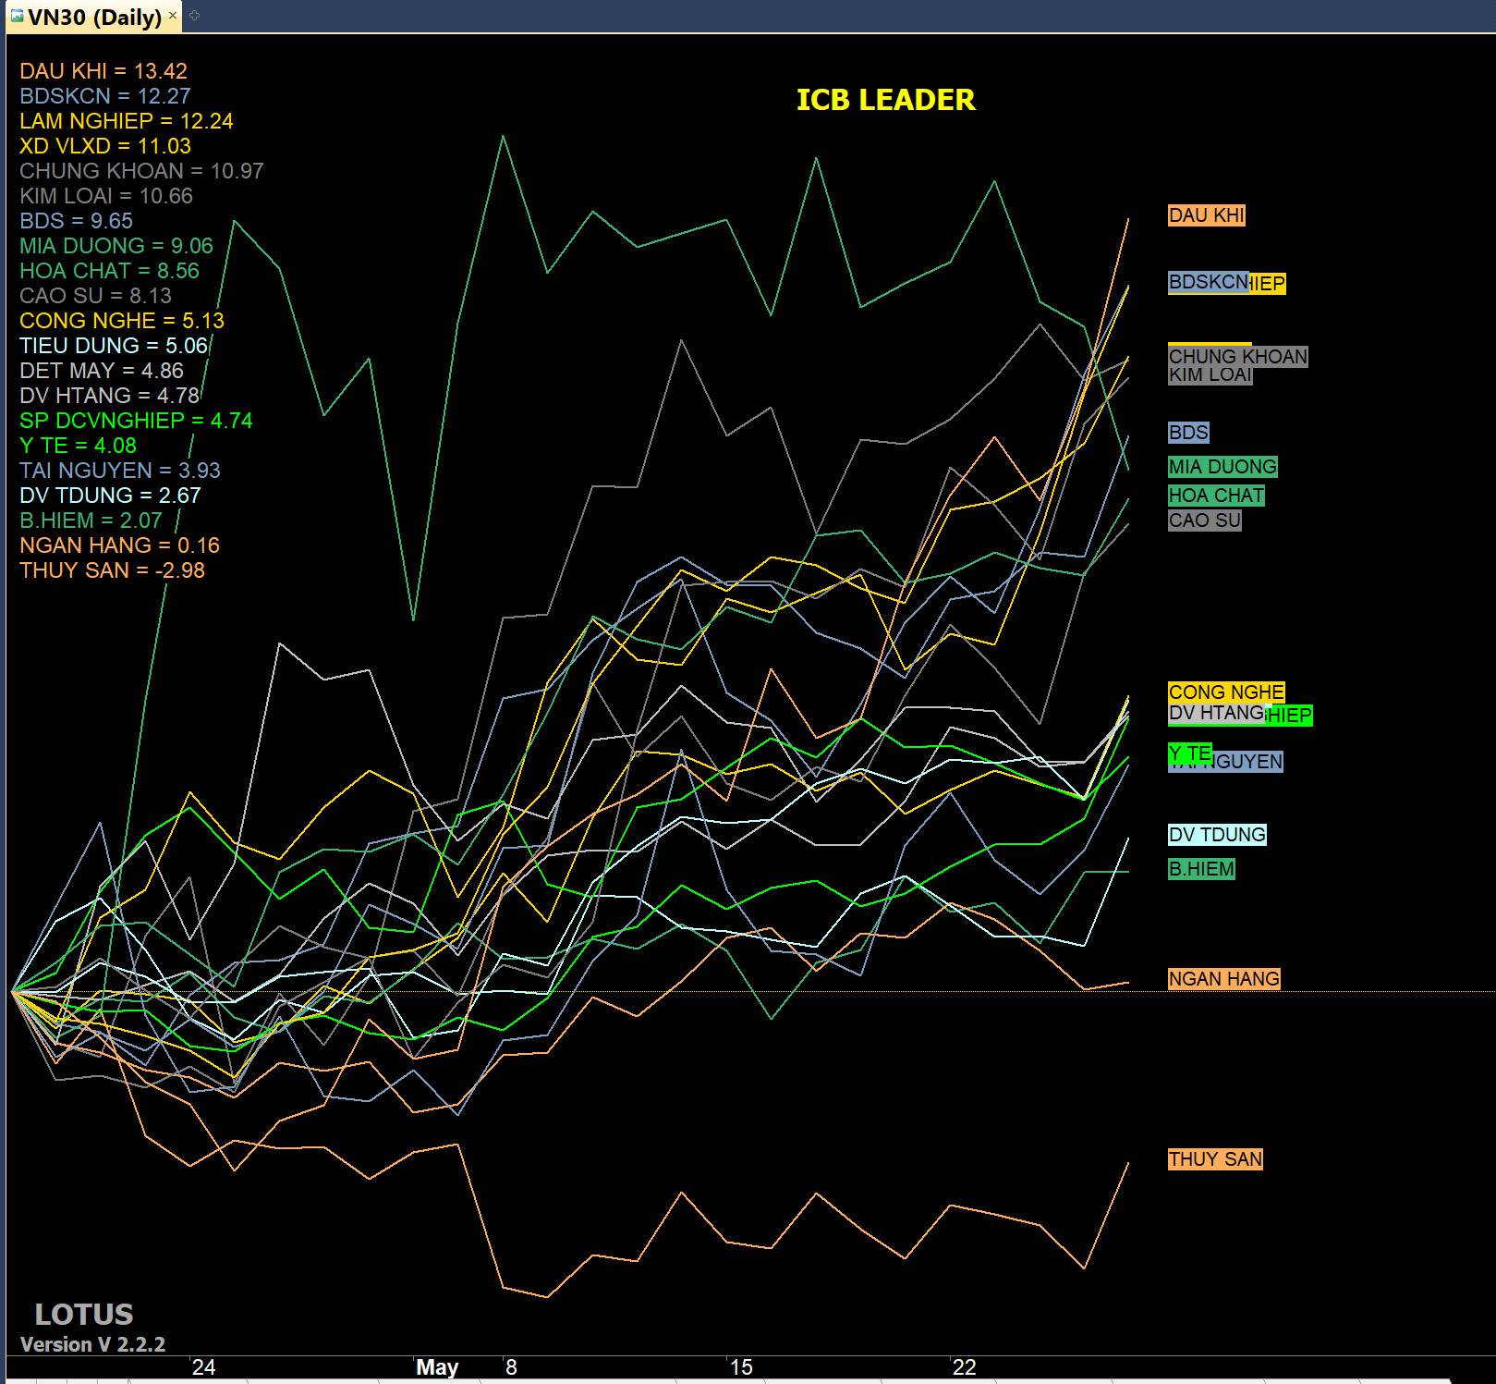Select the legend entry CHUNG KHOAN = 10.97
This screenshot has width=1496, height=1384.
(141, 171)
